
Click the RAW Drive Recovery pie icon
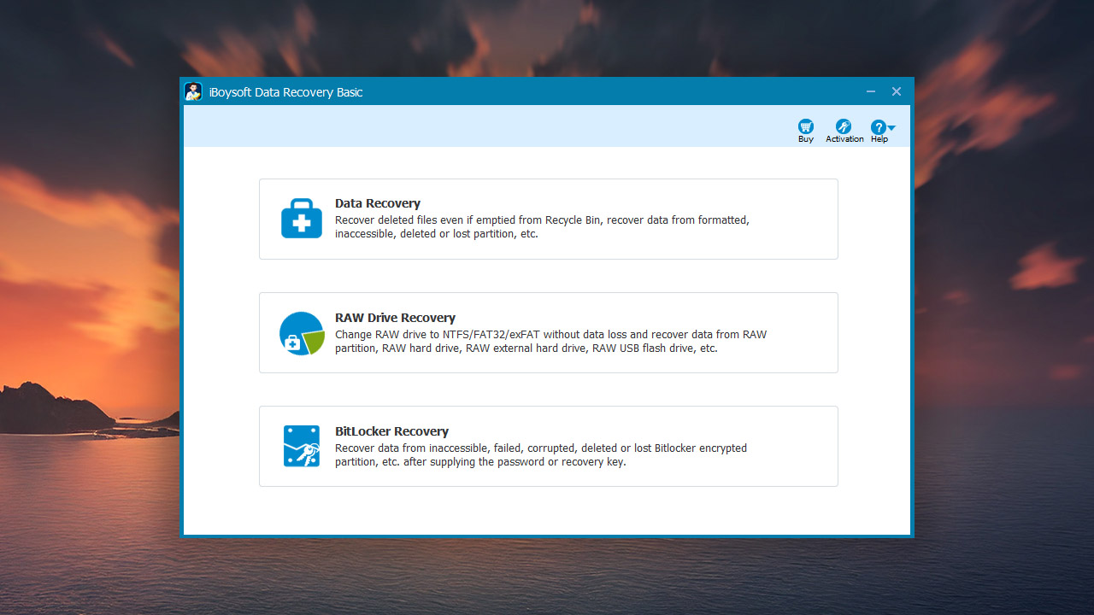[302, 333]
